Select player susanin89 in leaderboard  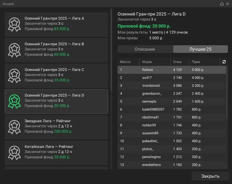(172, 133)
